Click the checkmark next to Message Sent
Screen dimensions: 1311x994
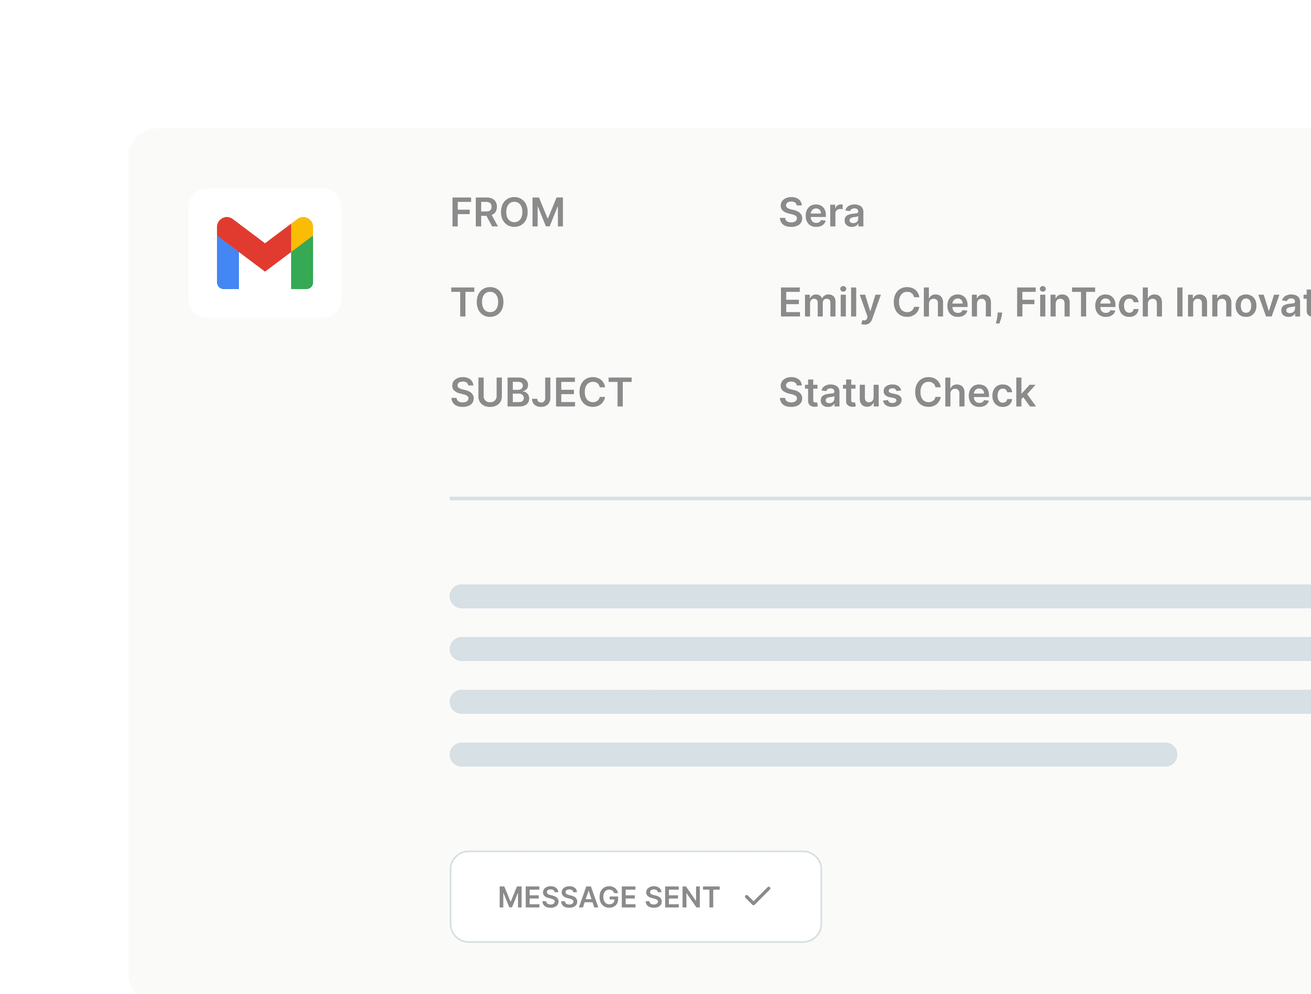[757, 896]
